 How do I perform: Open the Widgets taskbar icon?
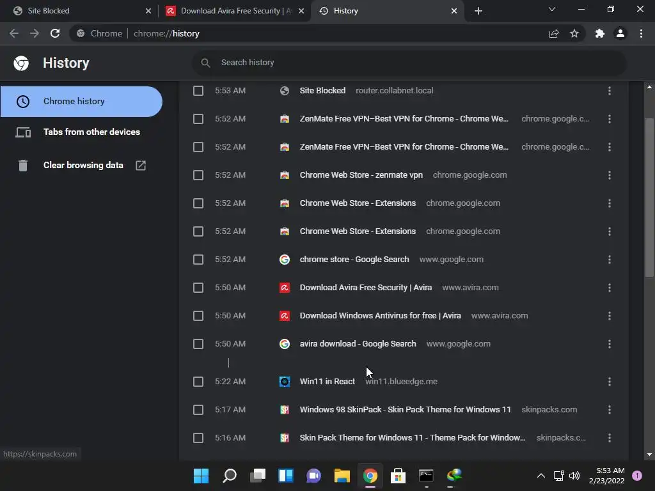[x=286, y=476]
